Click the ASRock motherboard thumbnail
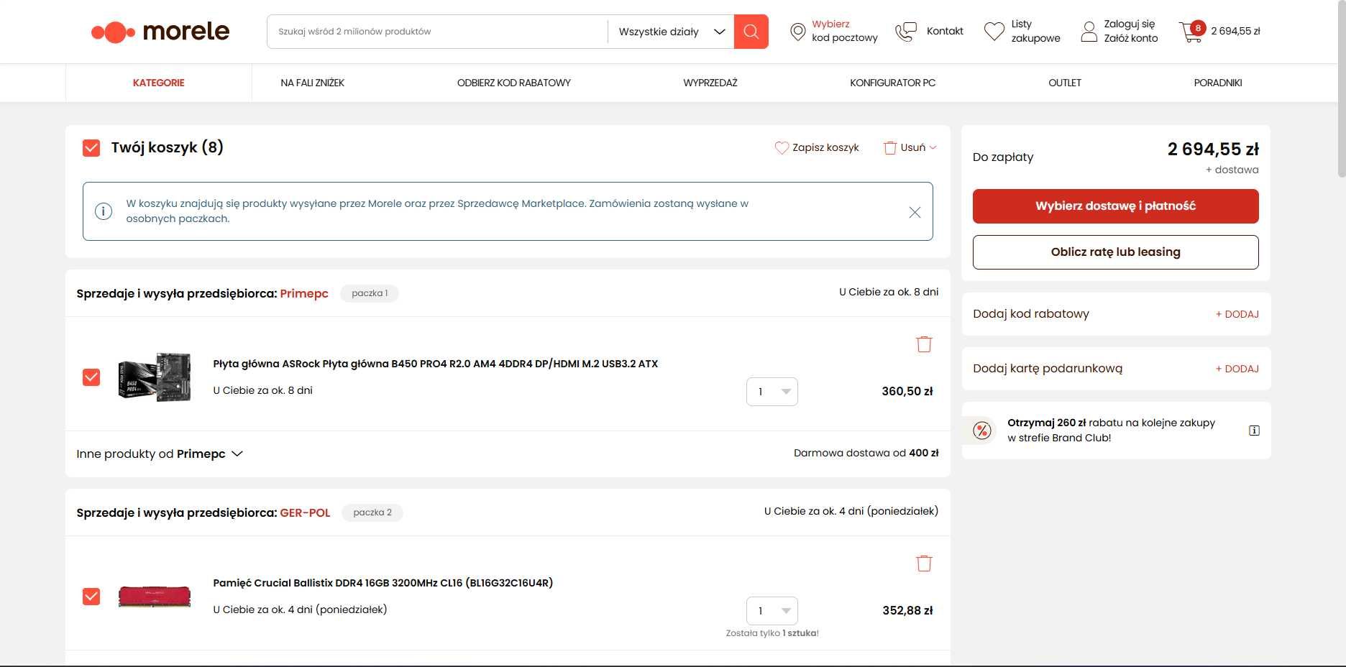 coord(155,377)
